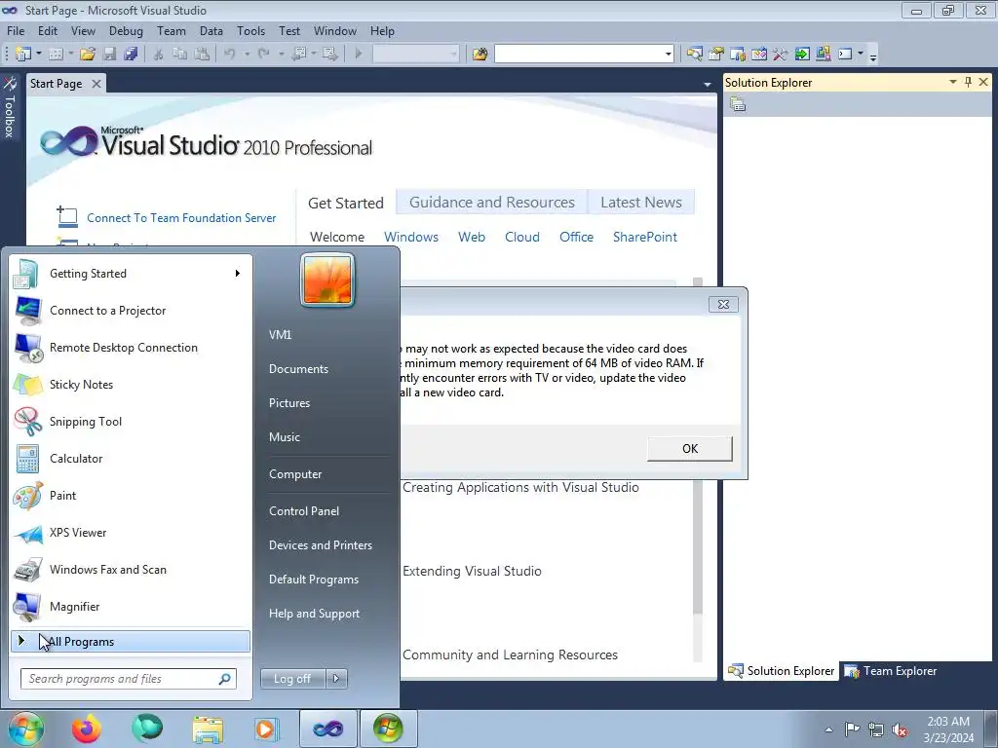Click the Snipping Tool icon in Start menu
The width and height of the screenshot is (998, 748).
tap(27, 421)
